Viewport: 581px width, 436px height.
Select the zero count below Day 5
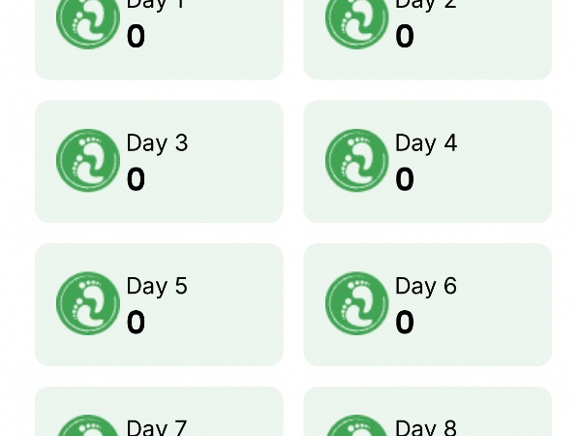136,322
